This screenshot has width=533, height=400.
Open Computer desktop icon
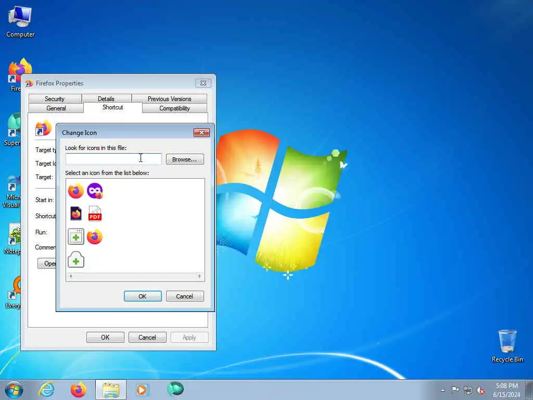[x=20, y=21]
